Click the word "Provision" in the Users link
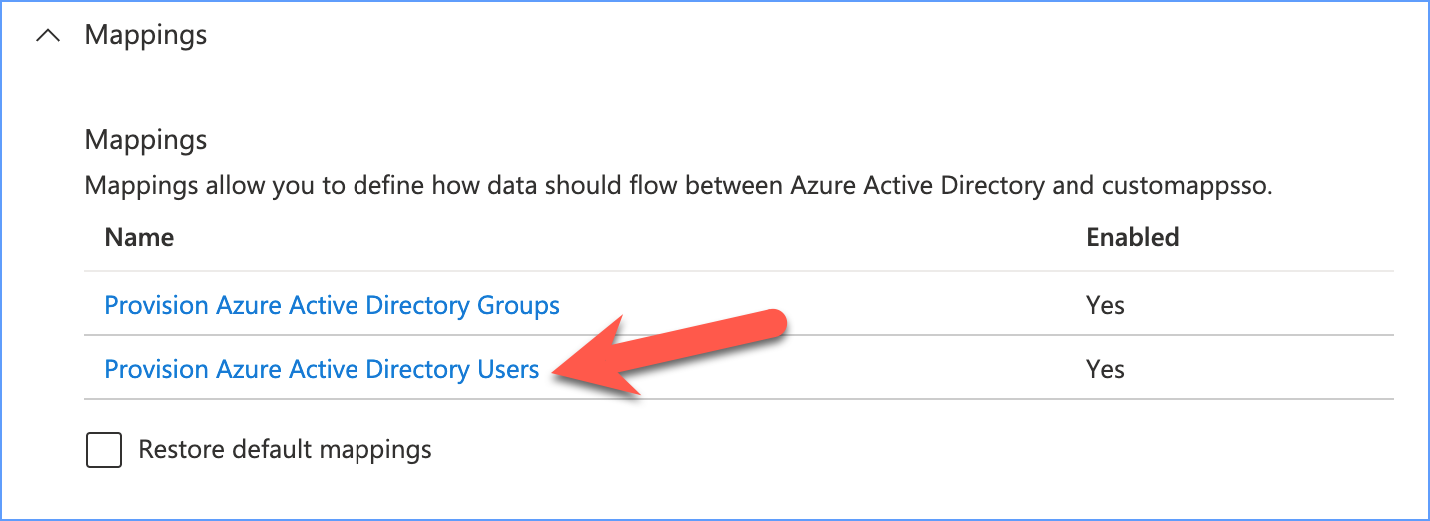The image size is (1430, 521). 157,370
